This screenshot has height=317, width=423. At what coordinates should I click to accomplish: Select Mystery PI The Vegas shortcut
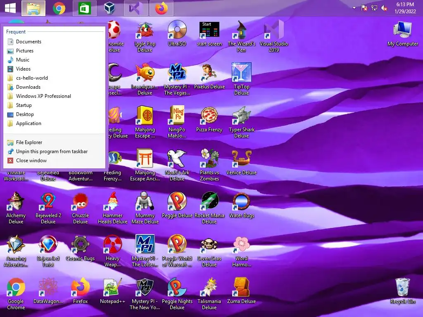click(x=177, y=80)
